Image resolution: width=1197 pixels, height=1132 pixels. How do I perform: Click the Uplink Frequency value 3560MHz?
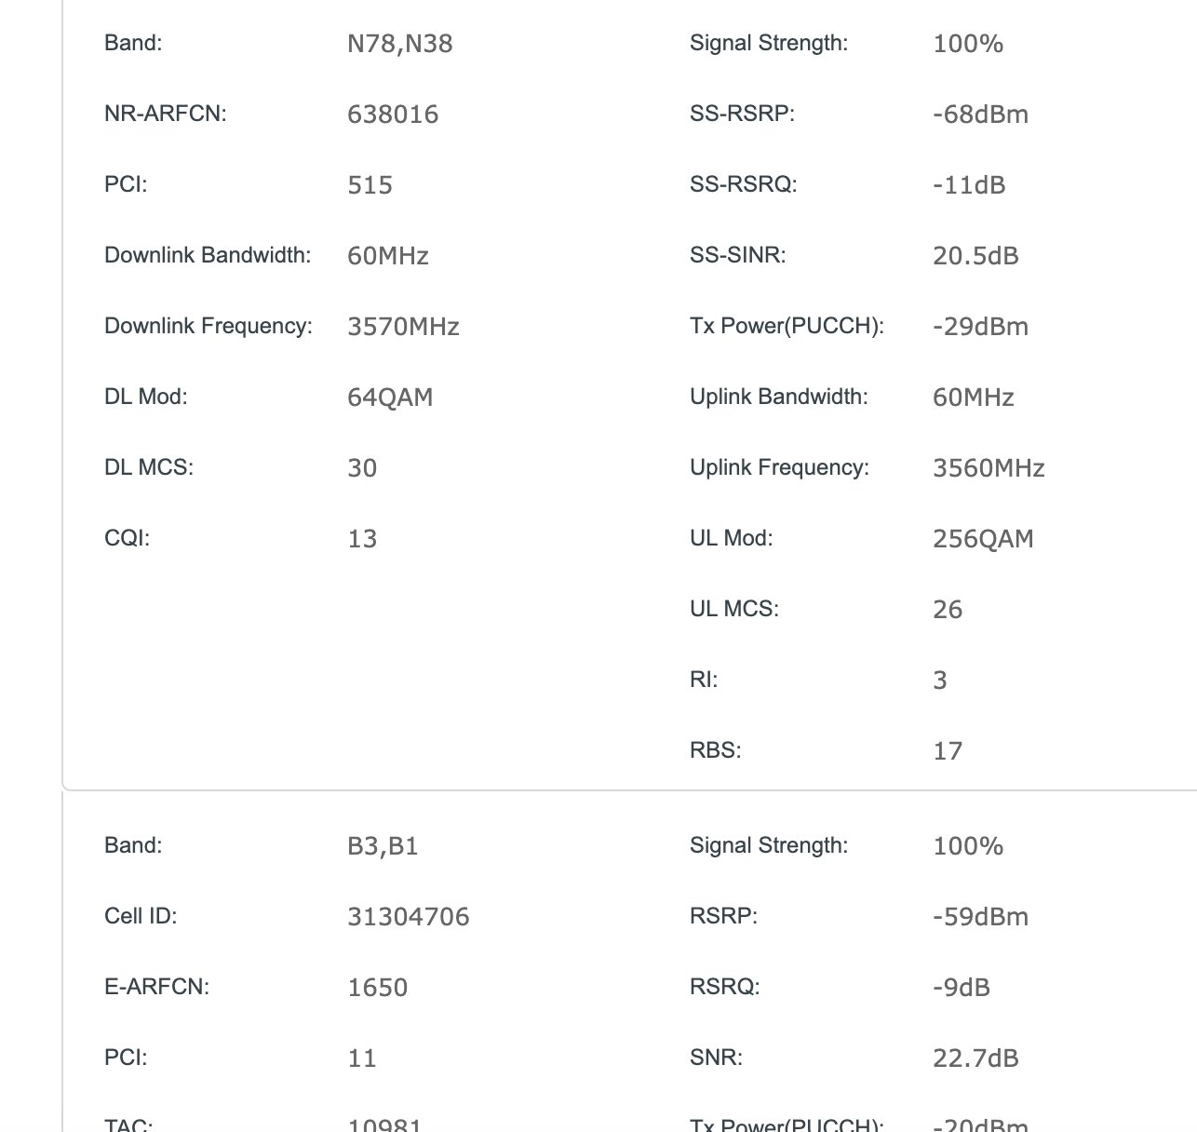coord(989,468)
